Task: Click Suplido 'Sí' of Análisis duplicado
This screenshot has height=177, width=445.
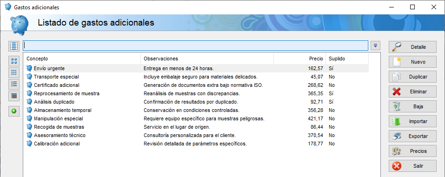Action: coord(331,102)
